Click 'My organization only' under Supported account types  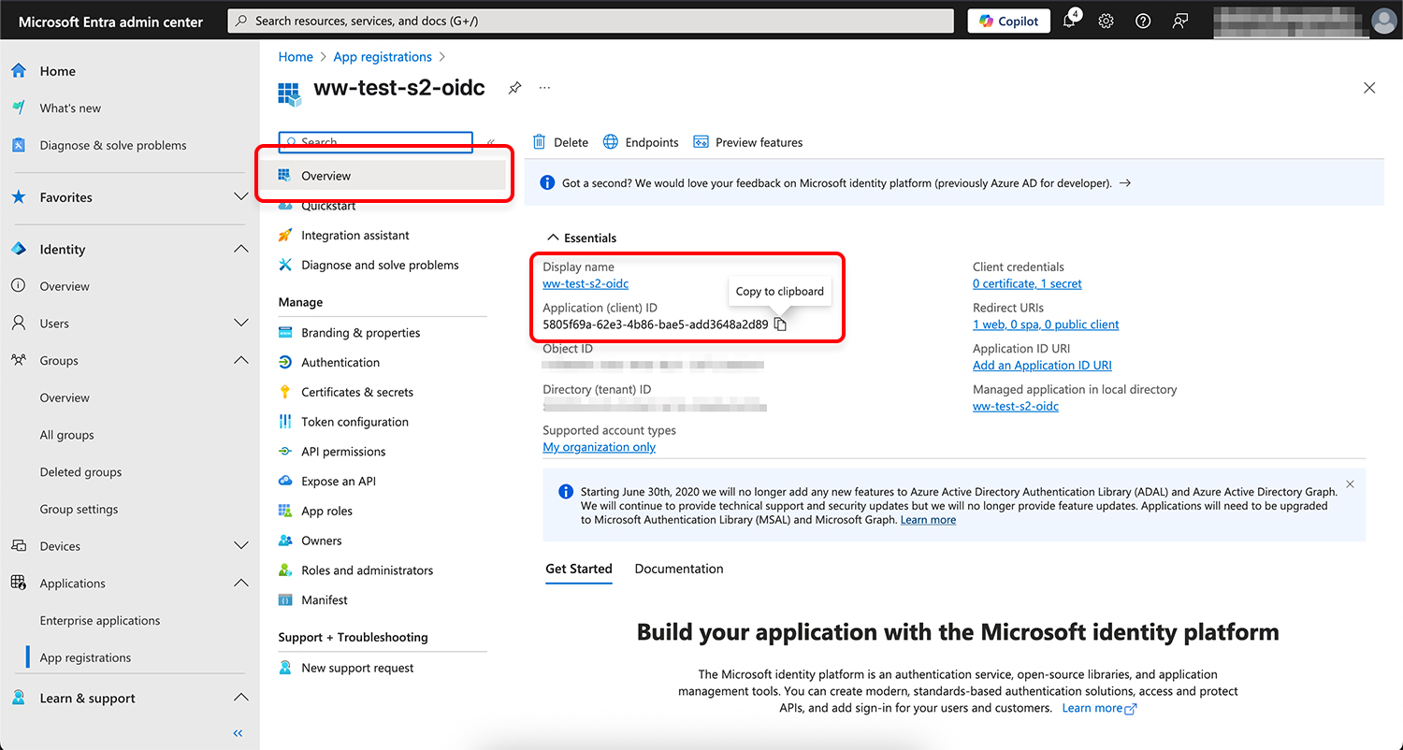[x=599, y=446]
